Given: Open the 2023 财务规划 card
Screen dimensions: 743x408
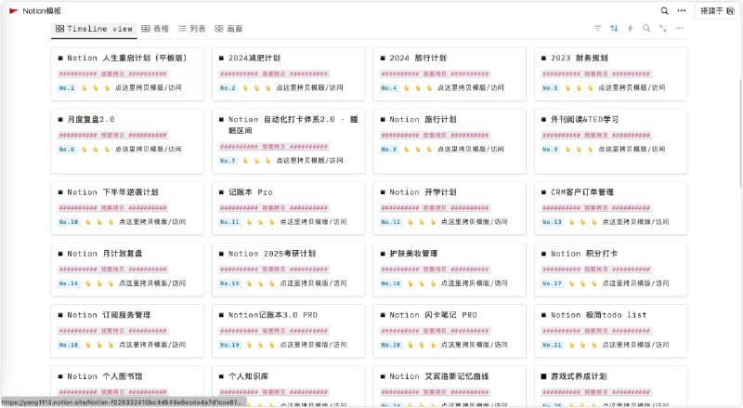Looking at the screenshot, I should point(610,74).
